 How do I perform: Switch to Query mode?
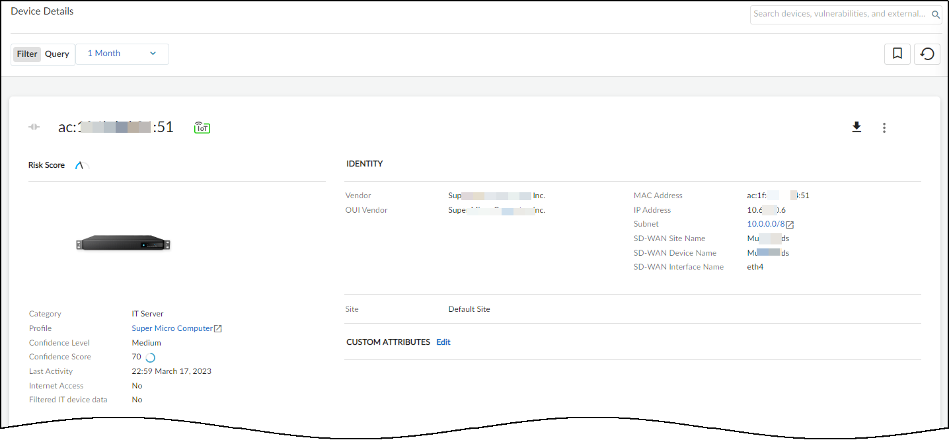point(57,54)
